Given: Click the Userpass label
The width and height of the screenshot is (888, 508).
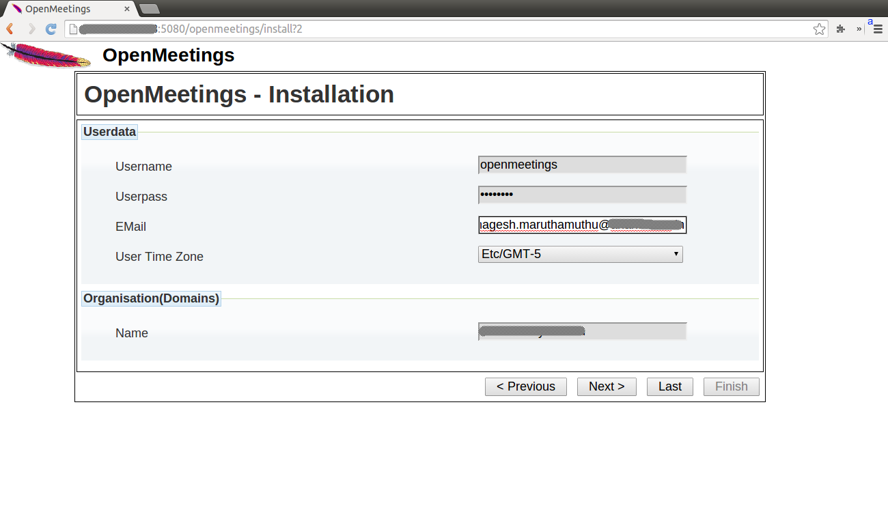Looking at the screenshot, I should point(141,197).
